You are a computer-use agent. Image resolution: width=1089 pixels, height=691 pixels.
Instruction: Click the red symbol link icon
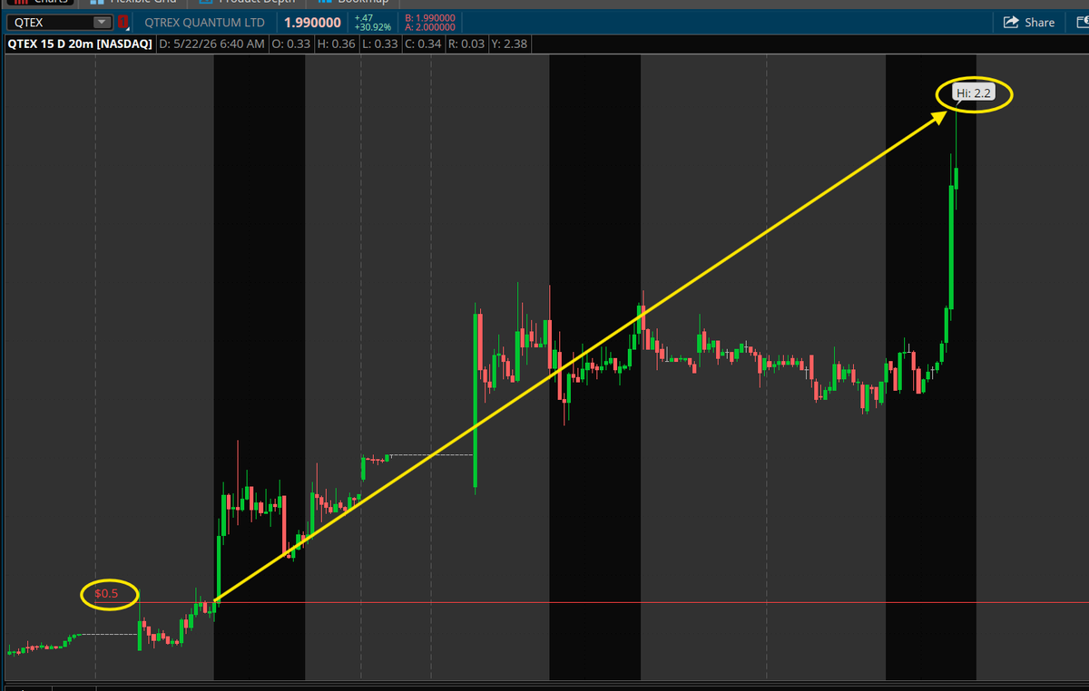click(x=123, y=22)
